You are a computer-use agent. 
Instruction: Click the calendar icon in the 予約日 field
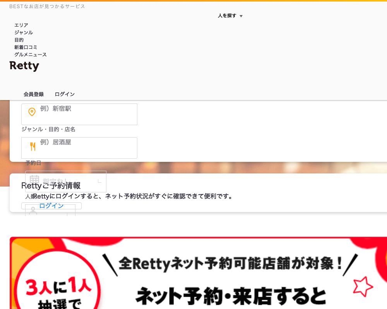click(x=34, y=180)
